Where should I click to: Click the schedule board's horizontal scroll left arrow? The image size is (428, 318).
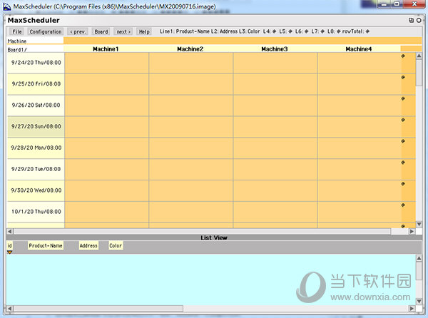[10, 231]
